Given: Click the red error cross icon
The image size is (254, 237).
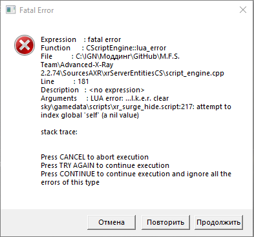Looking at the screenshot, I should click(25, 45).
